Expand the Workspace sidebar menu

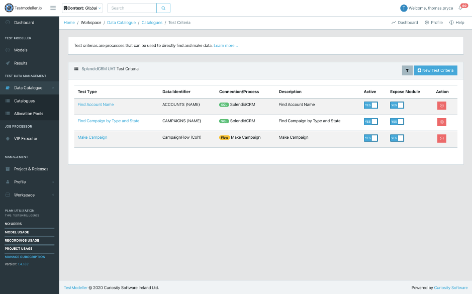[x=29, y=195]
